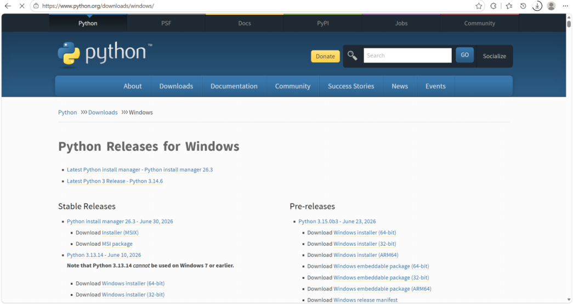Open Latest Python install manager 26.3 link
573x304 pixels.
click(x=140, y=170)
